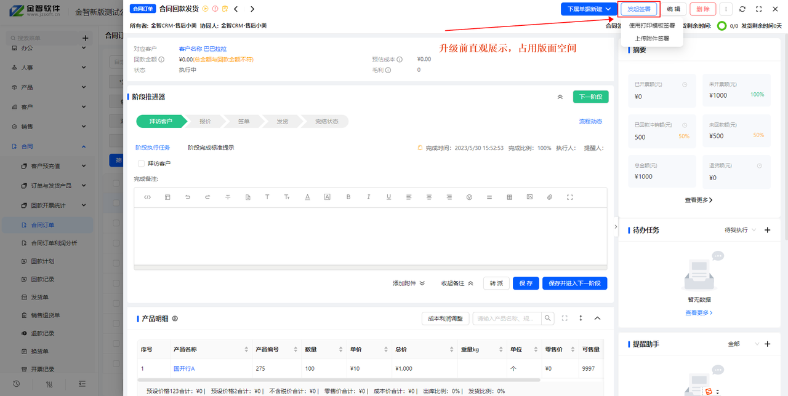Switch to 阶段执行任务 tab
This screenshot has height=396, width=788.
[153, 148]
